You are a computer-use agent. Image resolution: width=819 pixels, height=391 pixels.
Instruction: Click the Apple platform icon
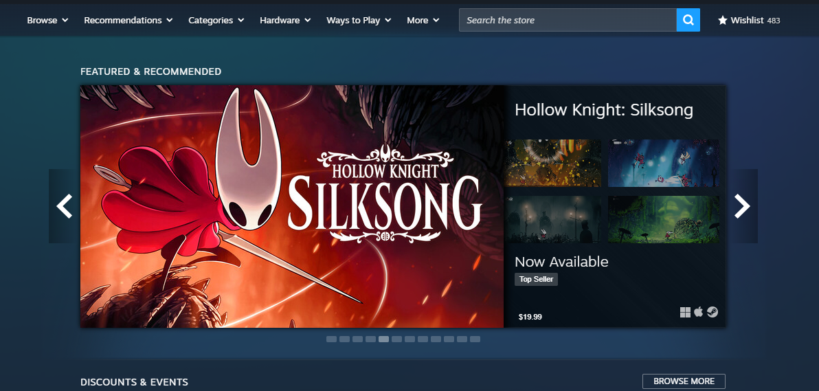tap(698, 312)
